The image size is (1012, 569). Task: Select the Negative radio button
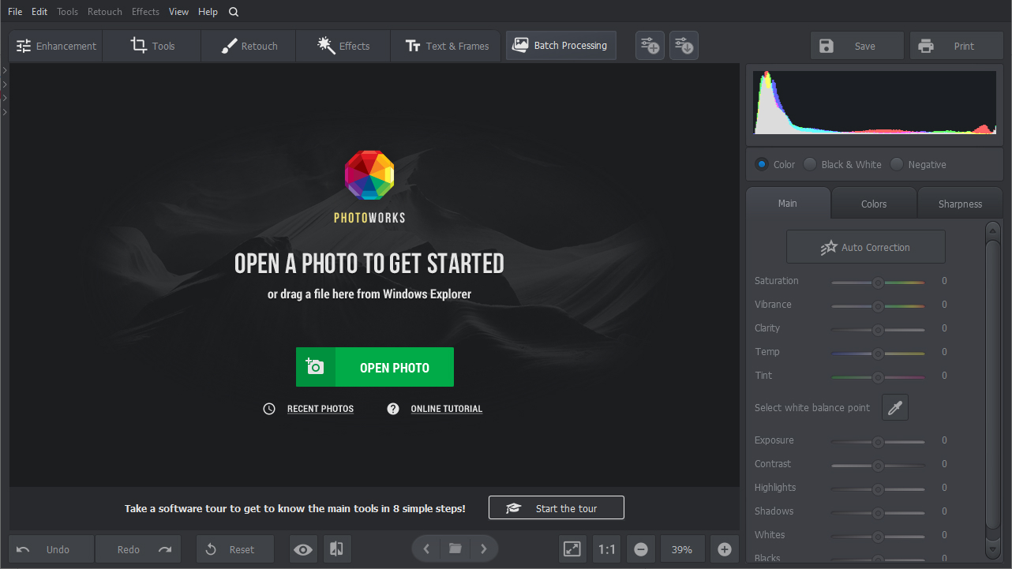coord(897,164)
